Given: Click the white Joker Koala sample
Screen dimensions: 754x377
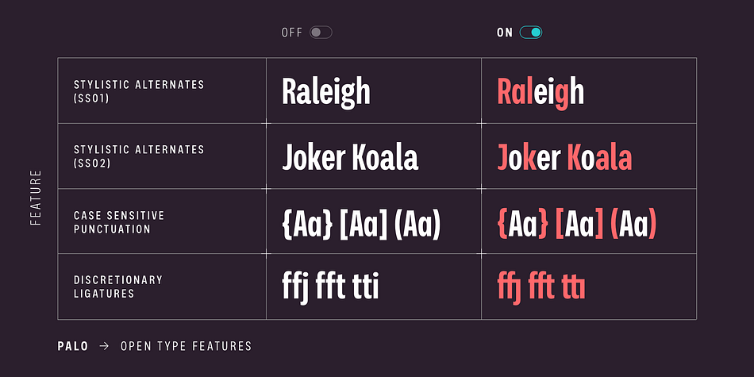Looking at the screenshot, I should [350, 157].
